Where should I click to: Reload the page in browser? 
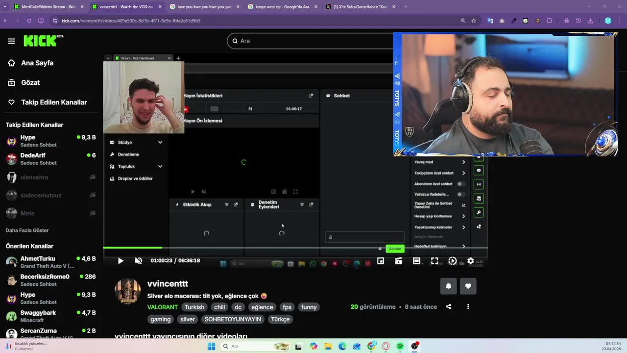click(29, 21)
